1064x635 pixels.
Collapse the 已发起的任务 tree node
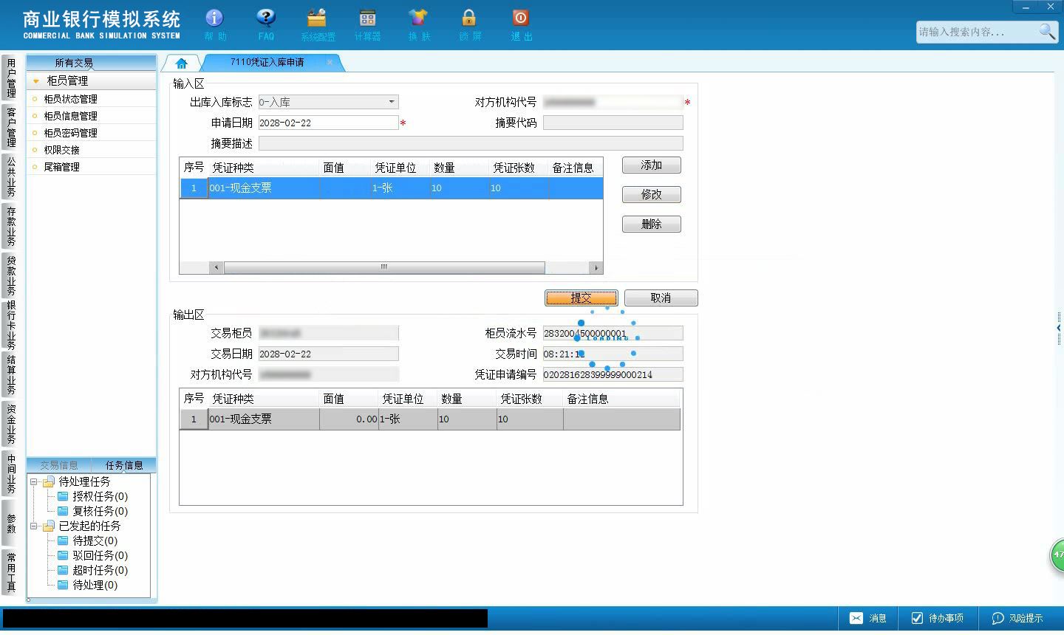coord(34,526)
